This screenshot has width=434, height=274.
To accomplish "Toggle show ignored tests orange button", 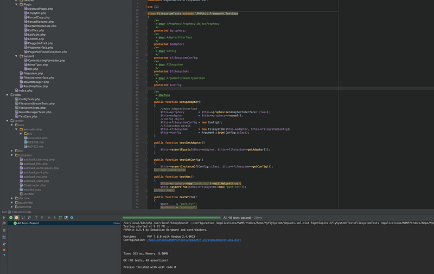I will point(17,218).
